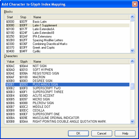The image size is (139, 139).
Task: Click the Characters list scroll-up arrow
Action: (x=132, y=61)
